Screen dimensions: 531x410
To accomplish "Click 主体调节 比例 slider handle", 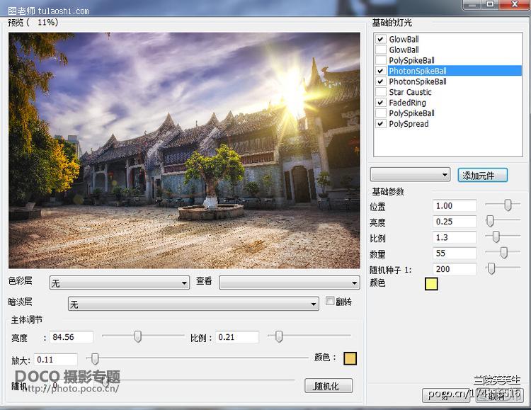I will tap(279, 336).
